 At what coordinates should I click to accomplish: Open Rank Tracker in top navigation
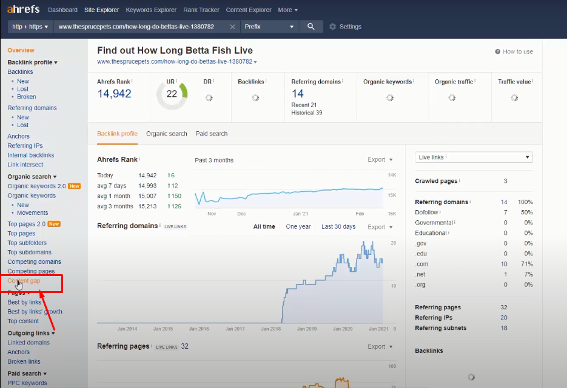tap(201, 10)
